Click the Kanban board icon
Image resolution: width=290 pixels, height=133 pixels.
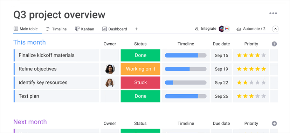(77, 29)
